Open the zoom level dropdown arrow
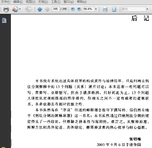The width and height of the screenshot is (152, 148). tap(96, 9)
